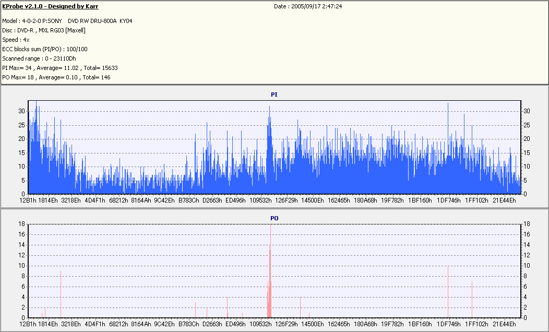
Task: Click the PI chart title
Action: pyautogui.click(x=274, y=94)
